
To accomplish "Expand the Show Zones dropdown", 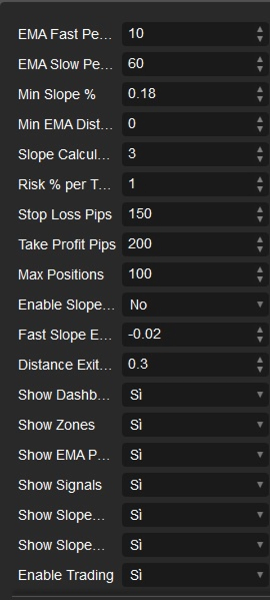I will [195, 425].
